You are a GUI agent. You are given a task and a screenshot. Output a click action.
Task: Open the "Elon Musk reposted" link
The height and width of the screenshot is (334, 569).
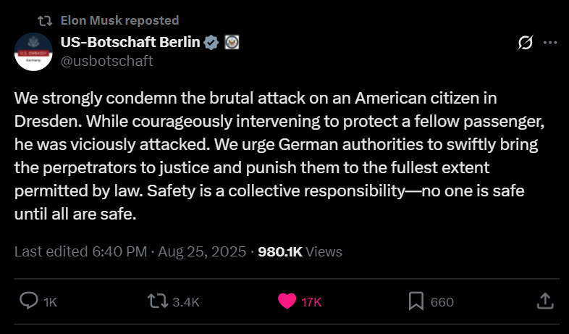tap(119, 20)
